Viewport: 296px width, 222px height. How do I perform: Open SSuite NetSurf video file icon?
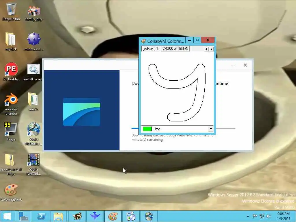(34, 164)
